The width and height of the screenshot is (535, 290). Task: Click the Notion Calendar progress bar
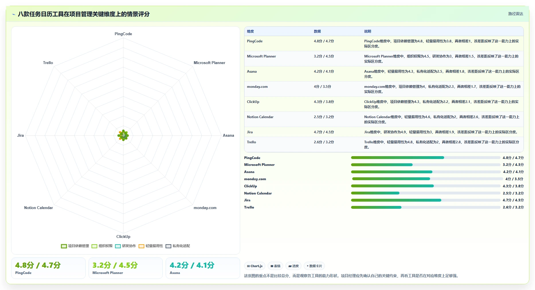click(426, 193)
